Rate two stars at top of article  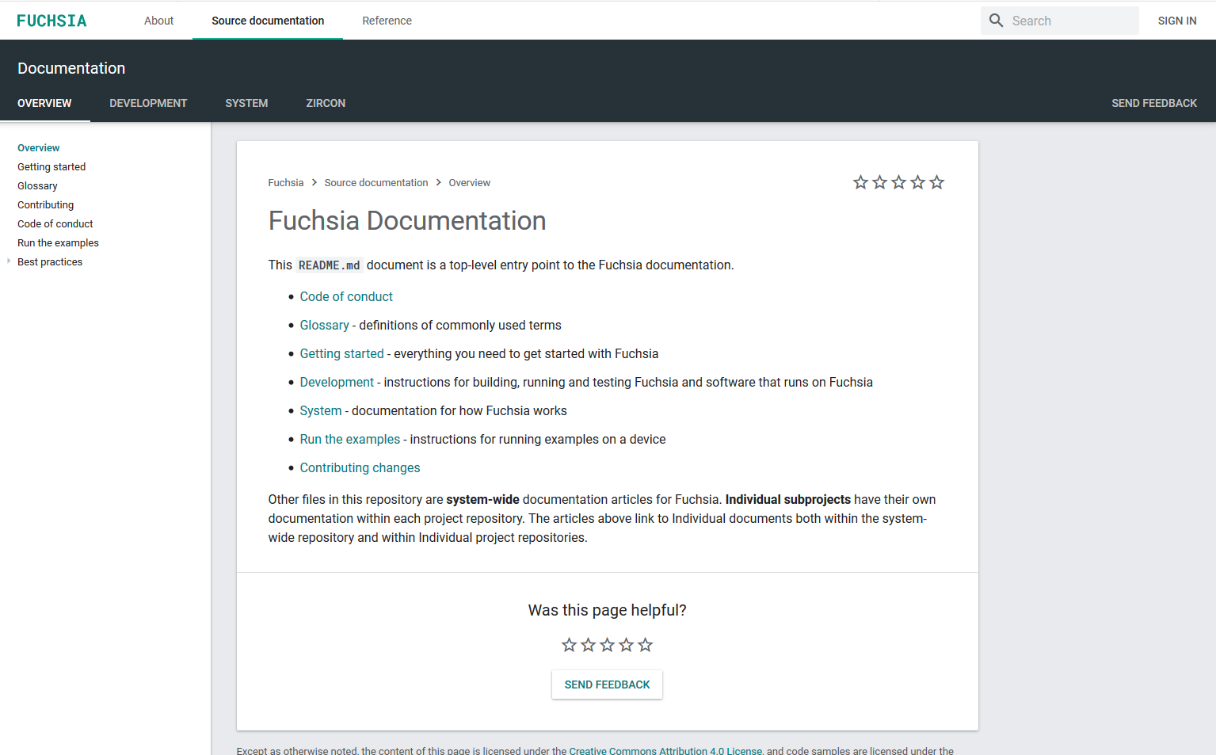click(879, 182)
